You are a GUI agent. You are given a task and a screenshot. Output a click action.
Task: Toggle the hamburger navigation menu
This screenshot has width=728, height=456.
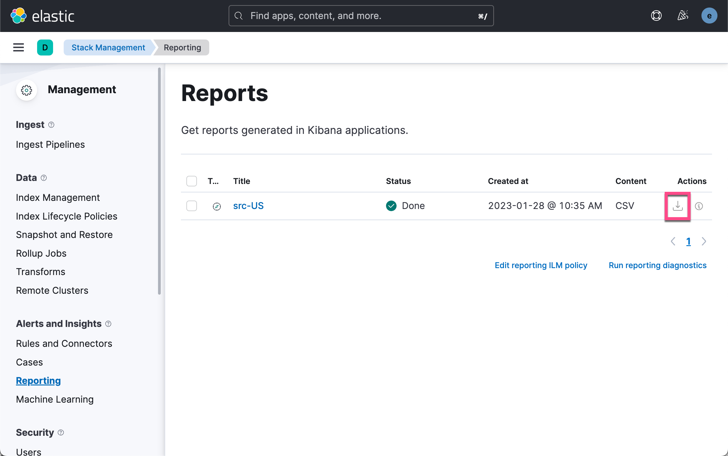click(x=18, y=47)
